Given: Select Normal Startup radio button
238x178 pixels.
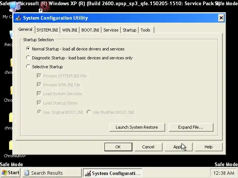Looking at the screenshot, I should coord(28,49).
